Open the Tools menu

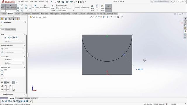tap(36, 2)
